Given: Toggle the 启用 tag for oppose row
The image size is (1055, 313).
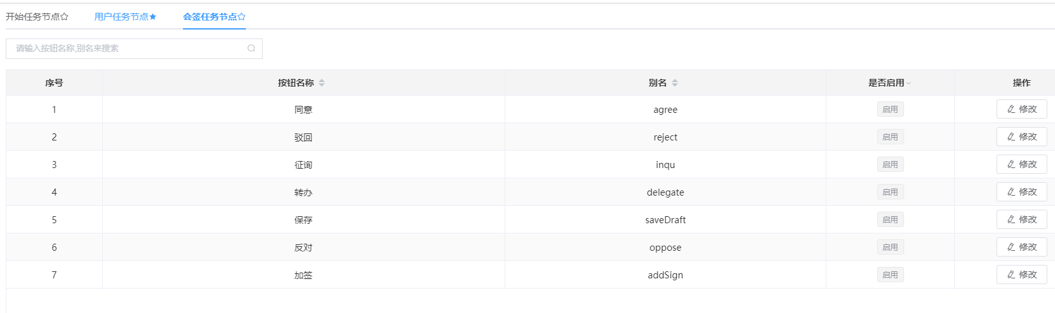Looking at the screenshot, I should pyautogui.click(x=890, y=247).
